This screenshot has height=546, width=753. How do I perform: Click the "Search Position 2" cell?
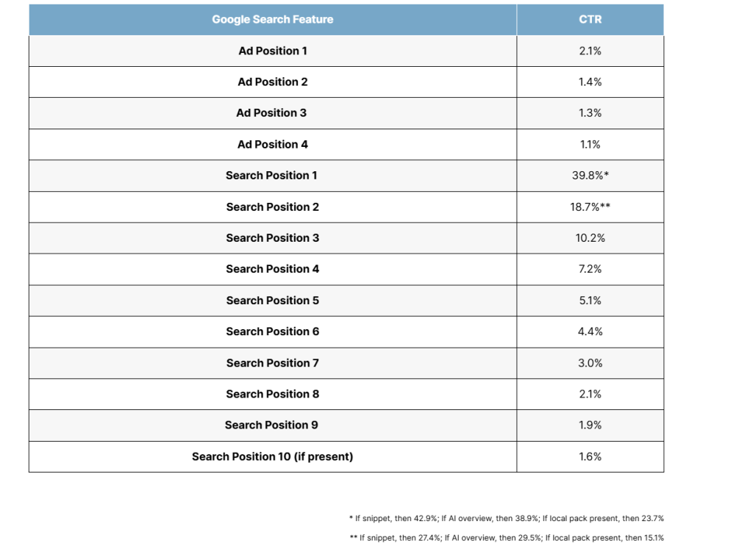point(272,206)
